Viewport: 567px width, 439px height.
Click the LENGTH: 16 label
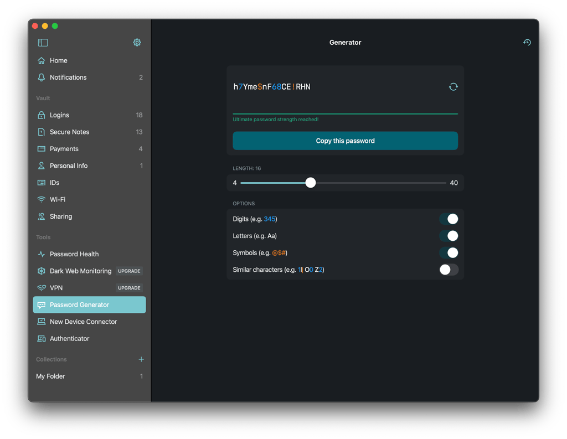[x=246, y=168]
